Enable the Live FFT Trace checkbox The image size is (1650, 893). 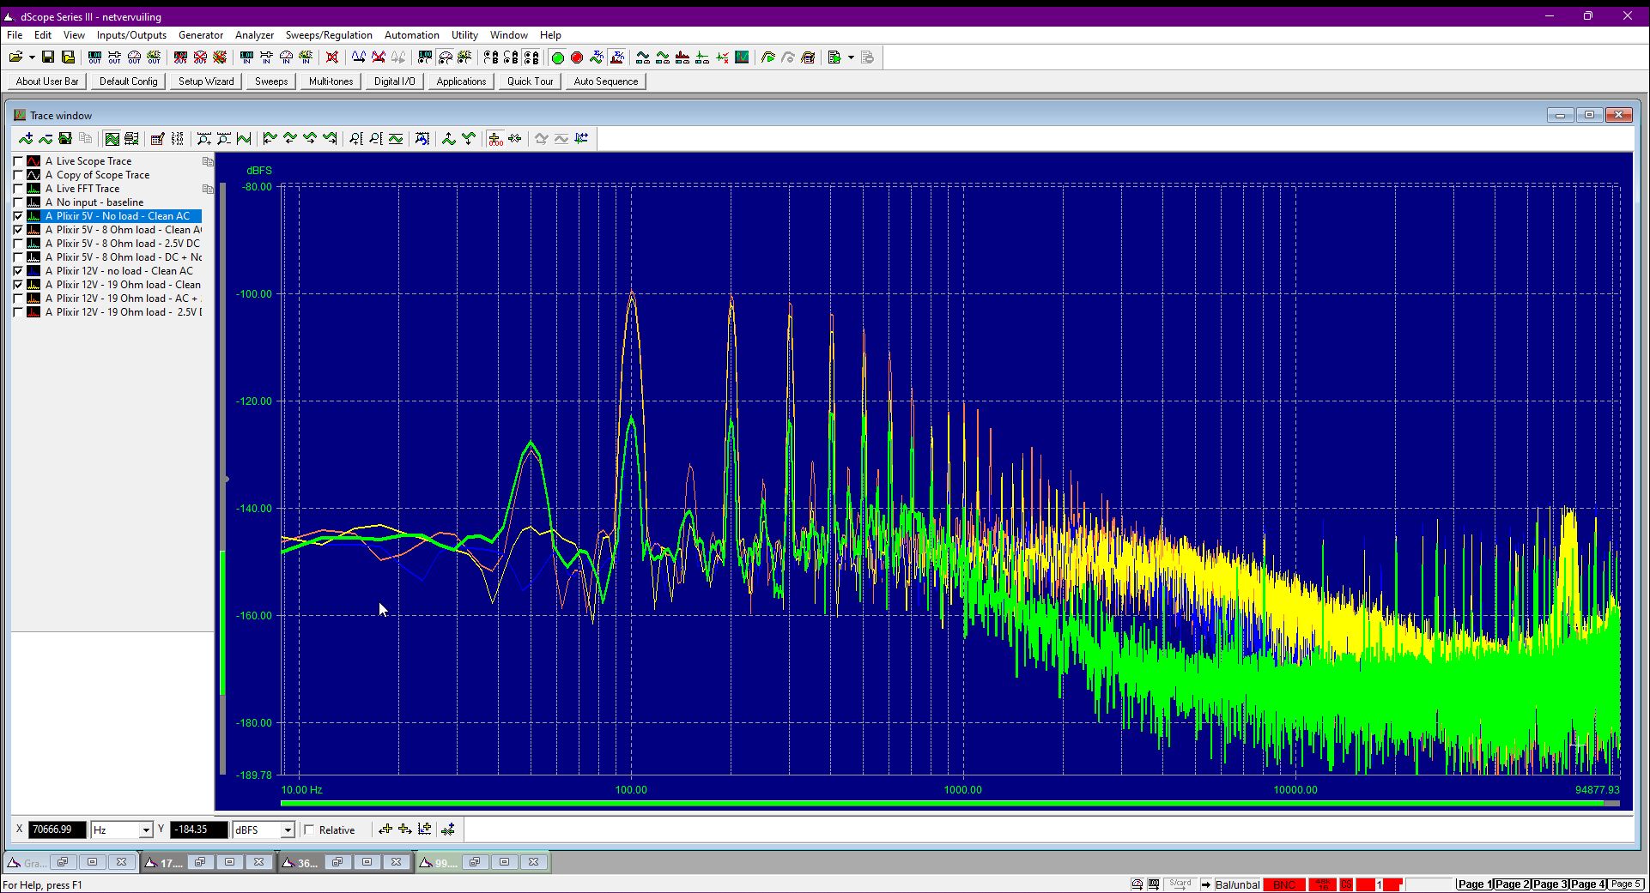18,189
